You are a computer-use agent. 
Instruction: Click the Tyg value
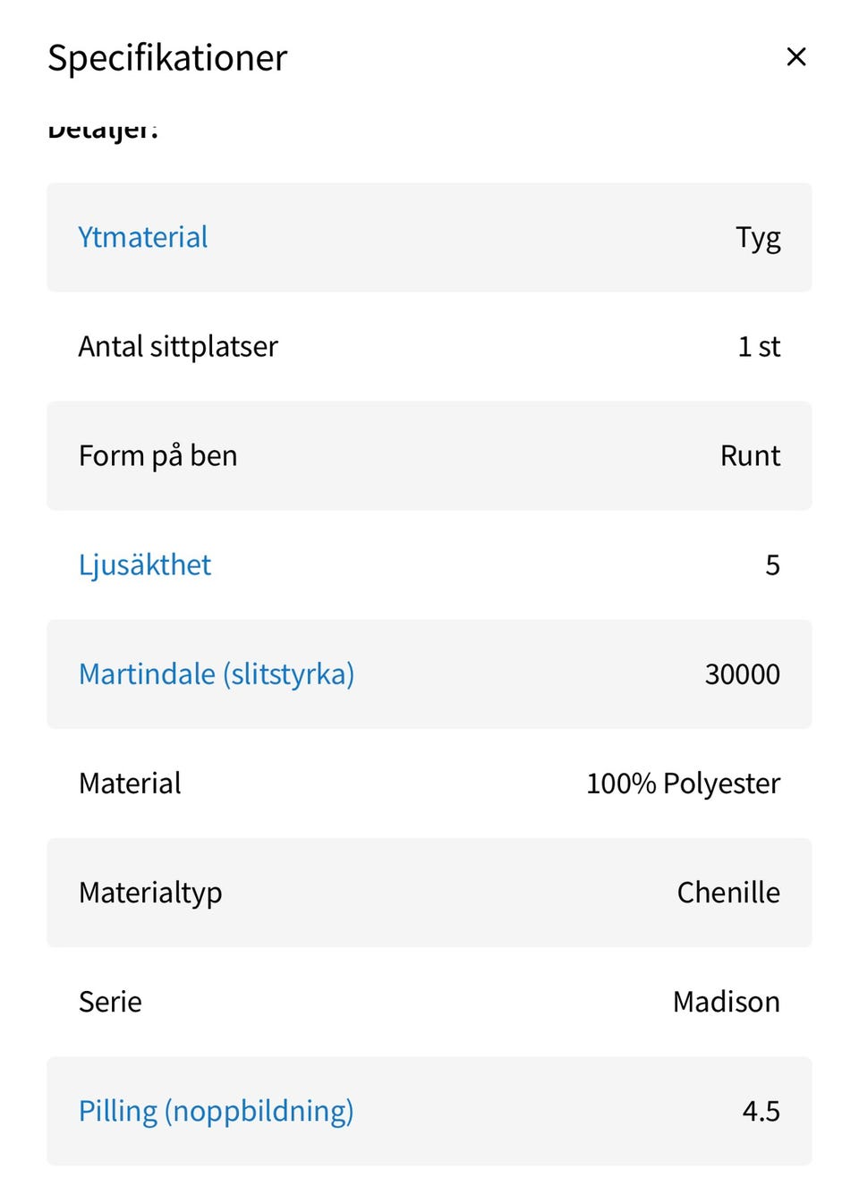[x=758, y=238]
